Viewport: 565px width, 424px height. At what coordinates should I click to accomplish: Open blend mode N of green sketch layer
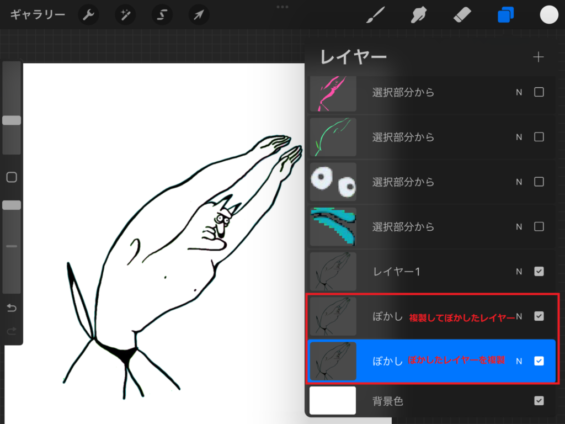coord(519,137)
